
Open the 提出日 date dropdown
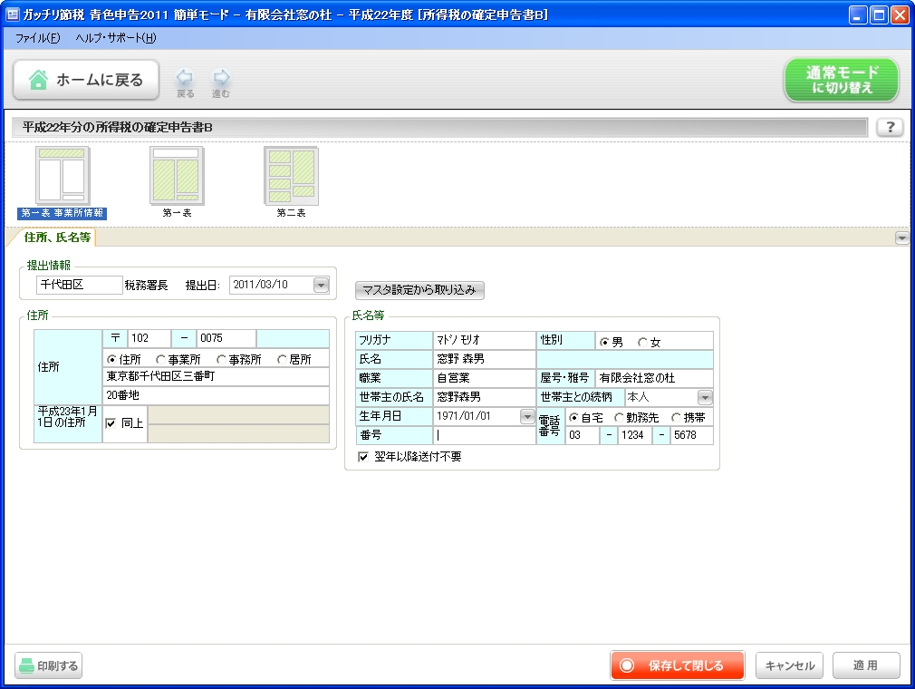coord(320,285)
